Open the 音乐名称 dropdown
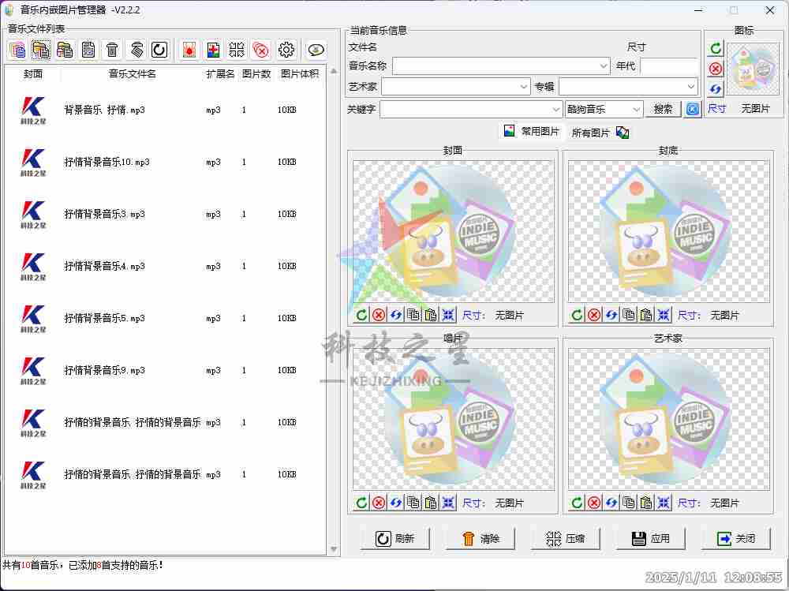 [x=604, y=66]
